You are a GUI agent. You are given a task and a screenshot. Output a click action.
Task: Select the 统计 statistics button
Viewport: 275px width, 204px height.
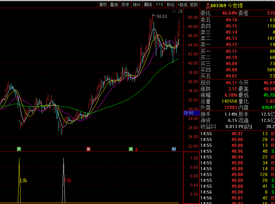(137, 5)
